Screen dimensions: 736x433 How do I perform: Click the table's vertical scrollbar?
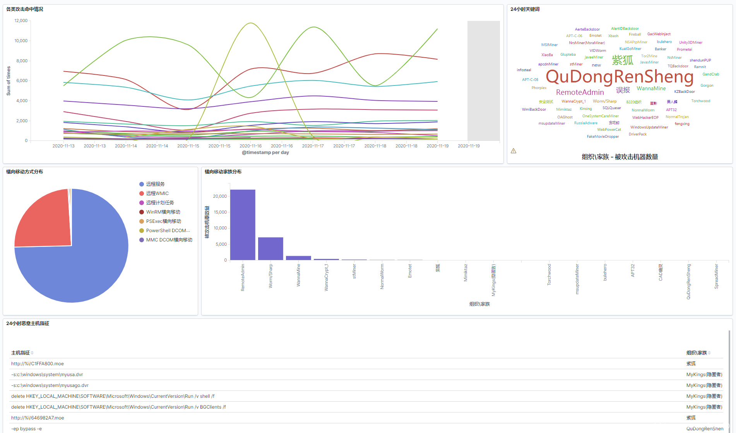click(x=729, y=379)
